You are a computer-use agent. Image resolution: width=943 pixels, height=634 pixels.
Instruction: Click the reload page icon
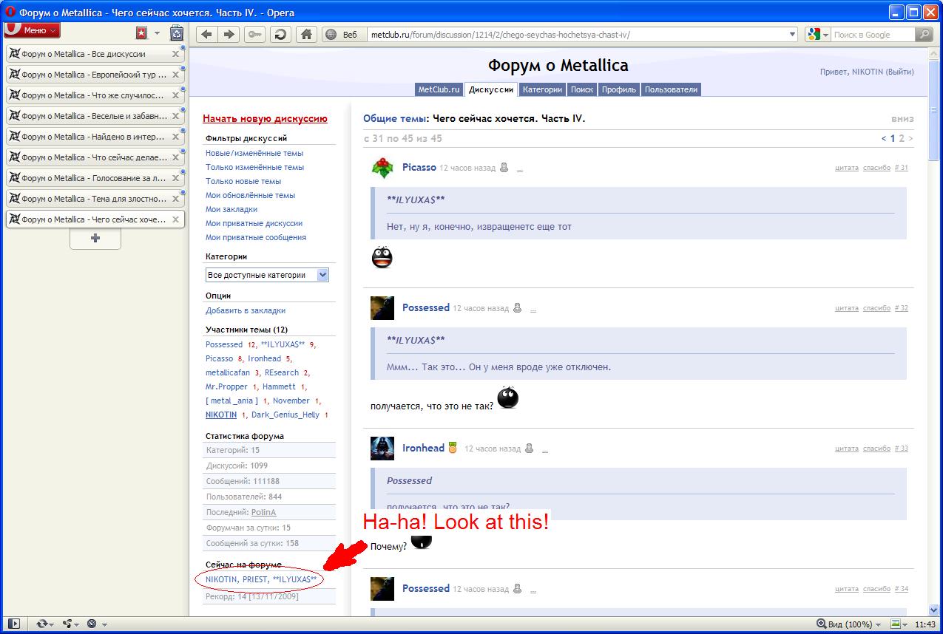pos(280,35)
